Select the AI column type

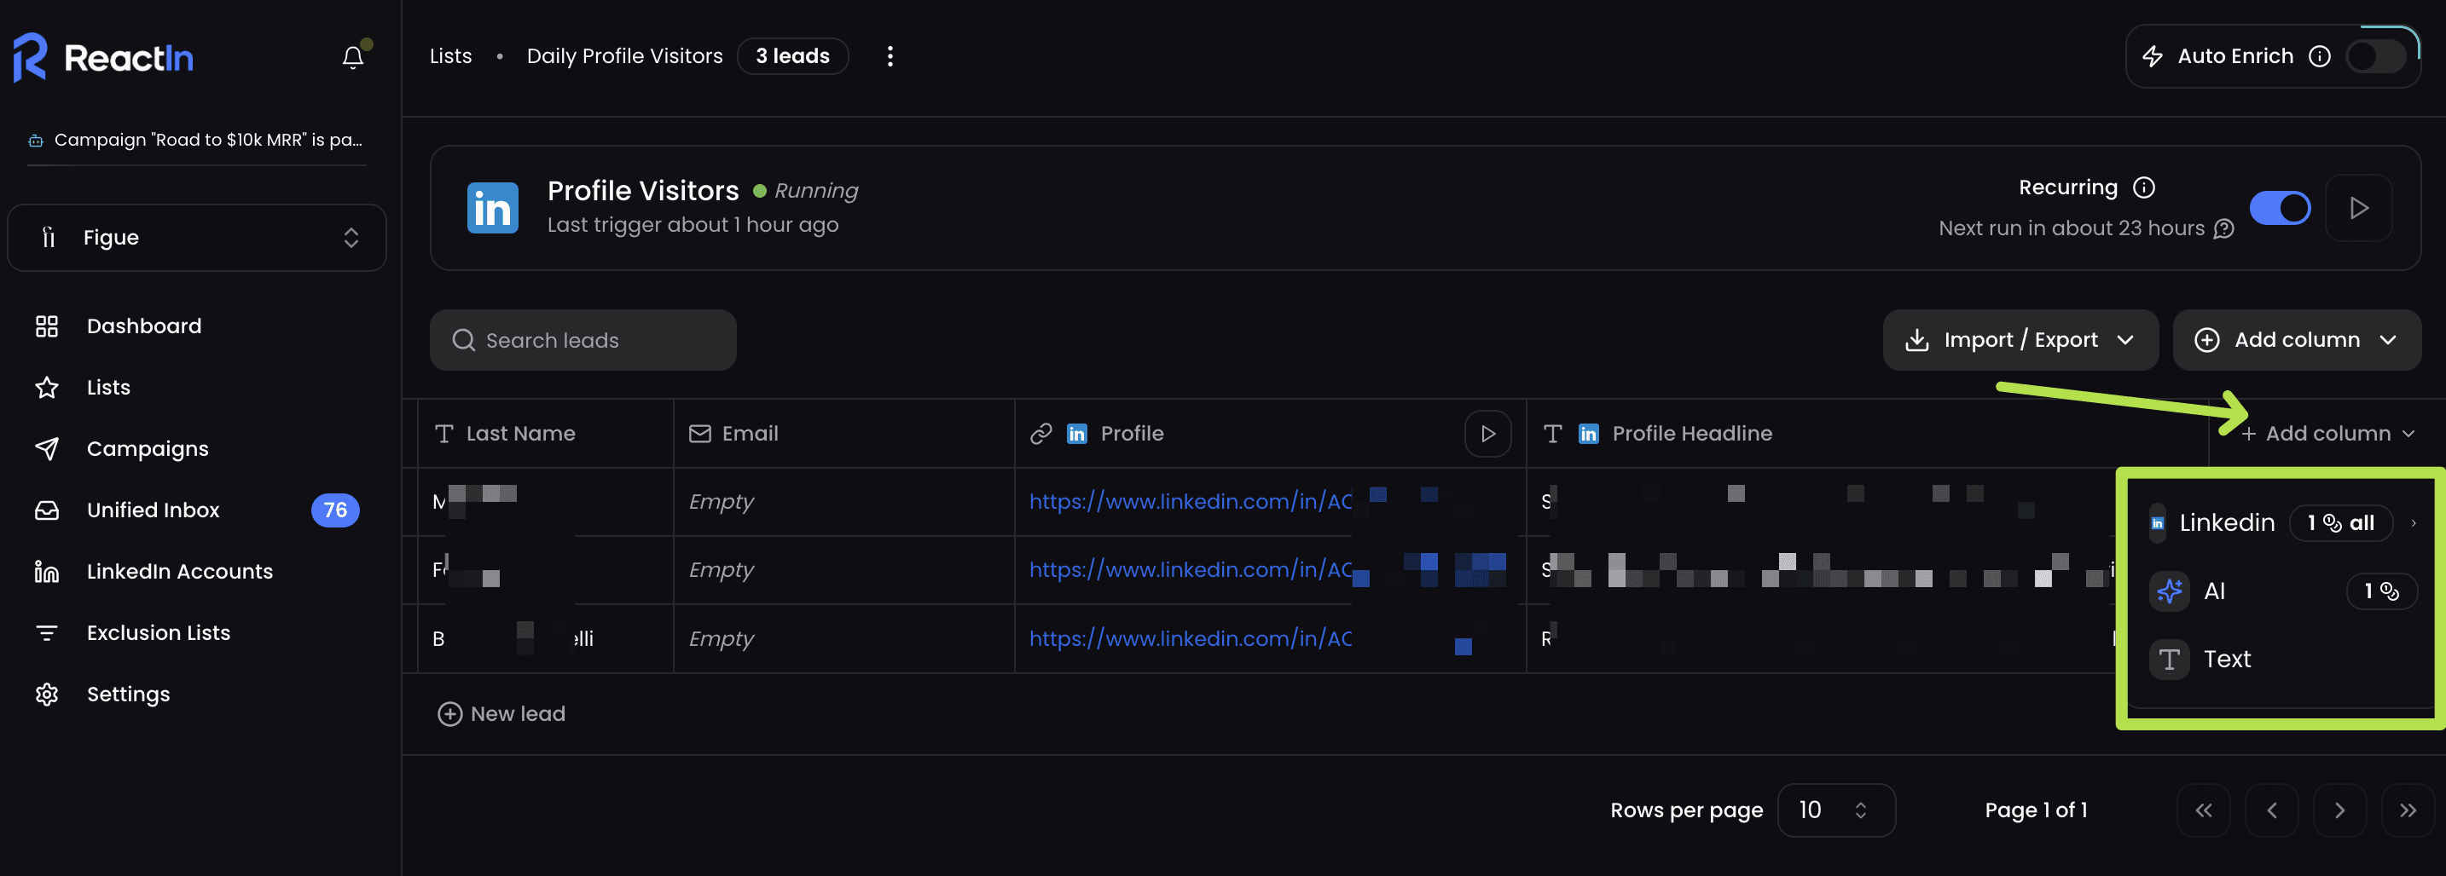point(2283,591)
